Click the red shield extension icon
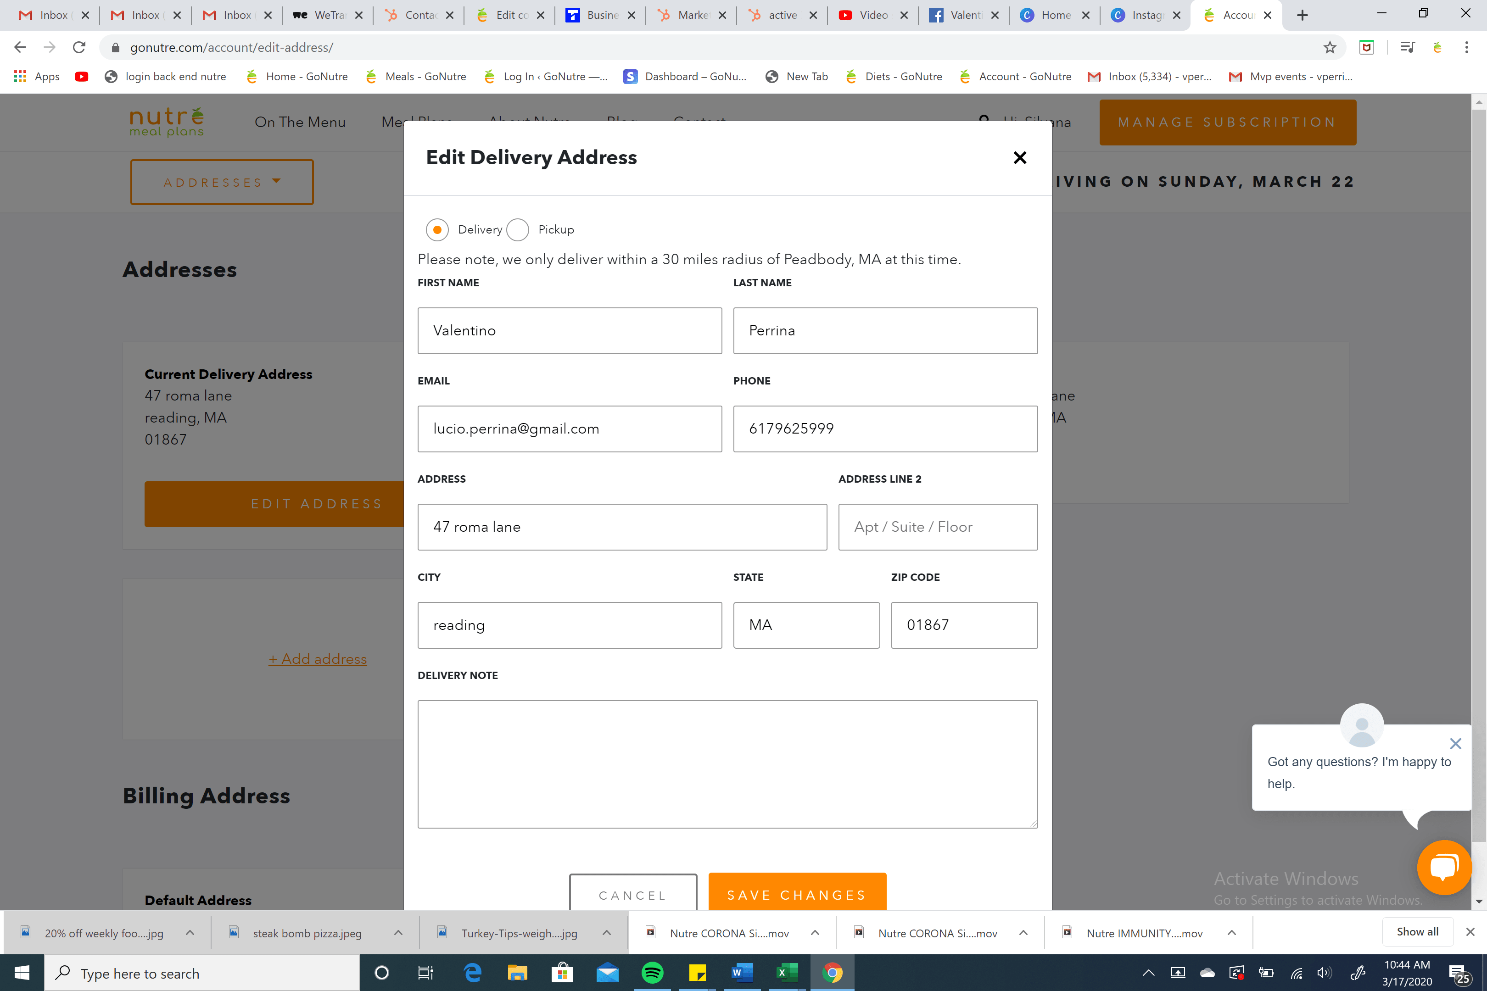The height and width of the screenshot is (991, 1487). (1366, 47)
